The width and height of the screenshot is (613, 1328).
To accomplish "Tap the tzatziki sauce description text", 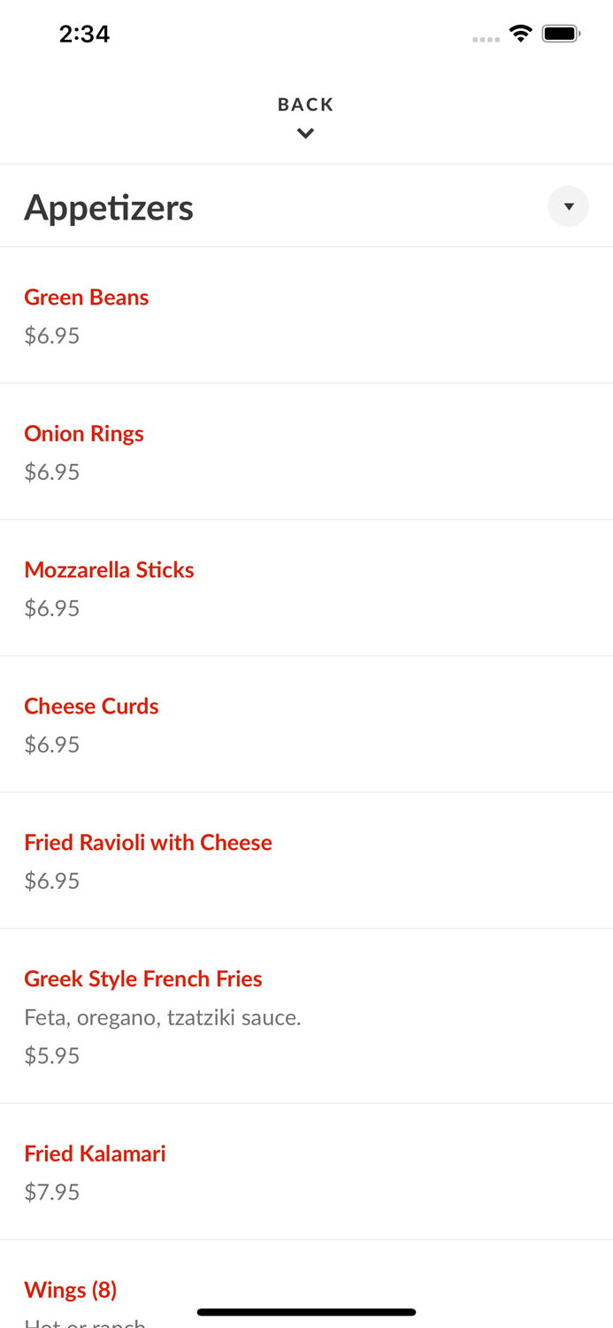I will pos(163,1017).
